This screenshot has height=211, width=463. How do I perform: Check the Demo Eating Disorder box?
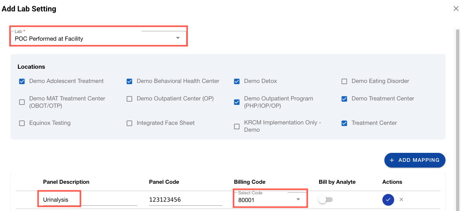[344, 82]
